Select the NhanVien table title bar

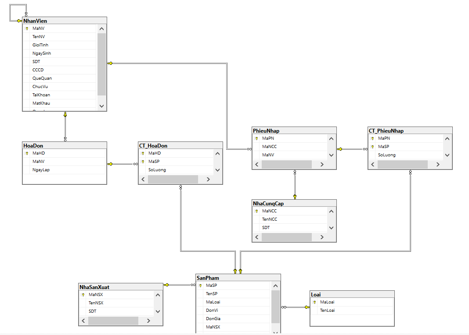tap(65, 21)
